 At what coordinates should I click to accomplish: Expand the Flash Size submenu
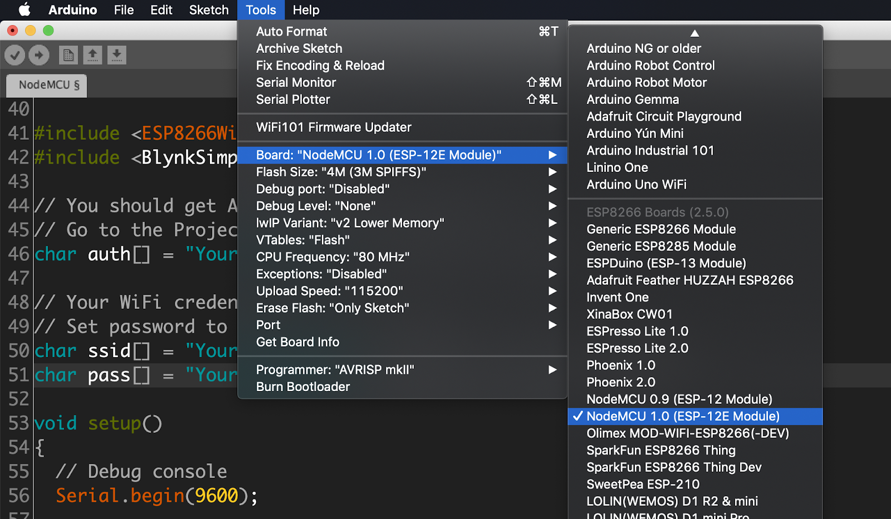[x=402, y=172]
